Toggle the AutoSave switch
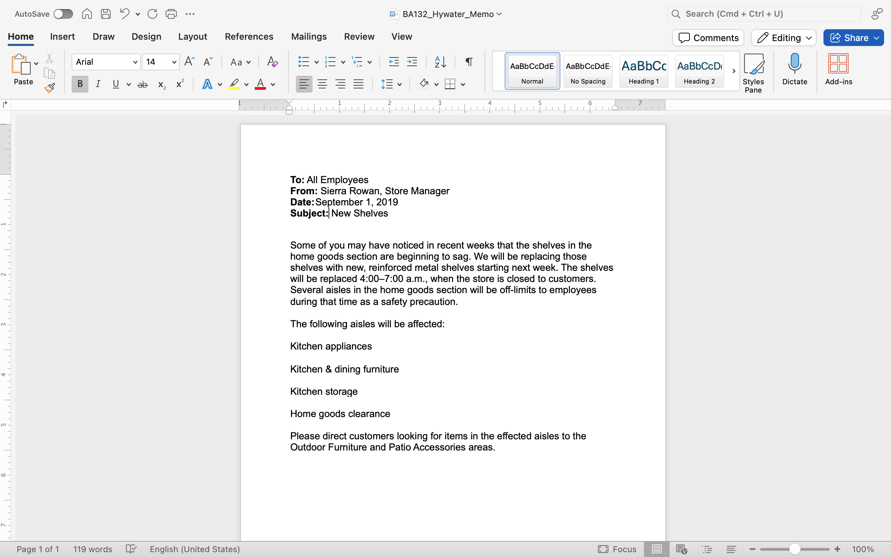891x557 pixels. click(63, 14)
